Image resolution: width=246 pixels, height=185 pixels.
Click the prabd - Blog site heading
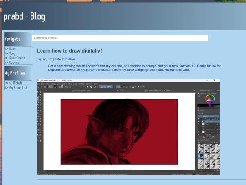(x=24, y=16)
